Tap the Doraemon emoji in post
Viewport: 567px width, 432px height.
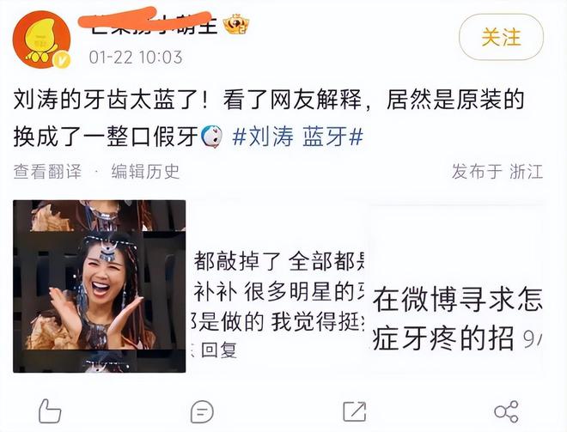tap(212, 137)
